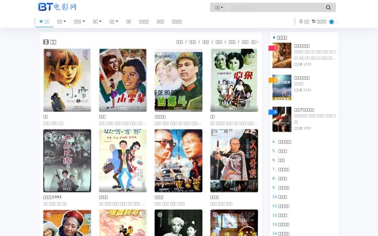Click the flame icon beside view count 1333
Viewport: 378px width, 236px height.
point(301,65)
